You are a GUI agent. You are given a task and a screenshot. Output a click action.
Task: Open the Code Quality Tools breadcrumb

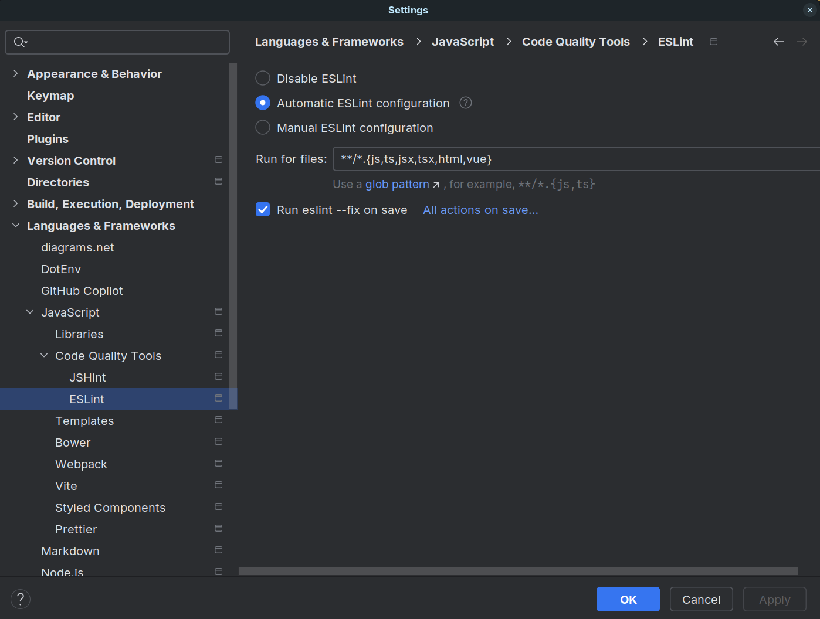pyautogui.click(x=575, y=42)
